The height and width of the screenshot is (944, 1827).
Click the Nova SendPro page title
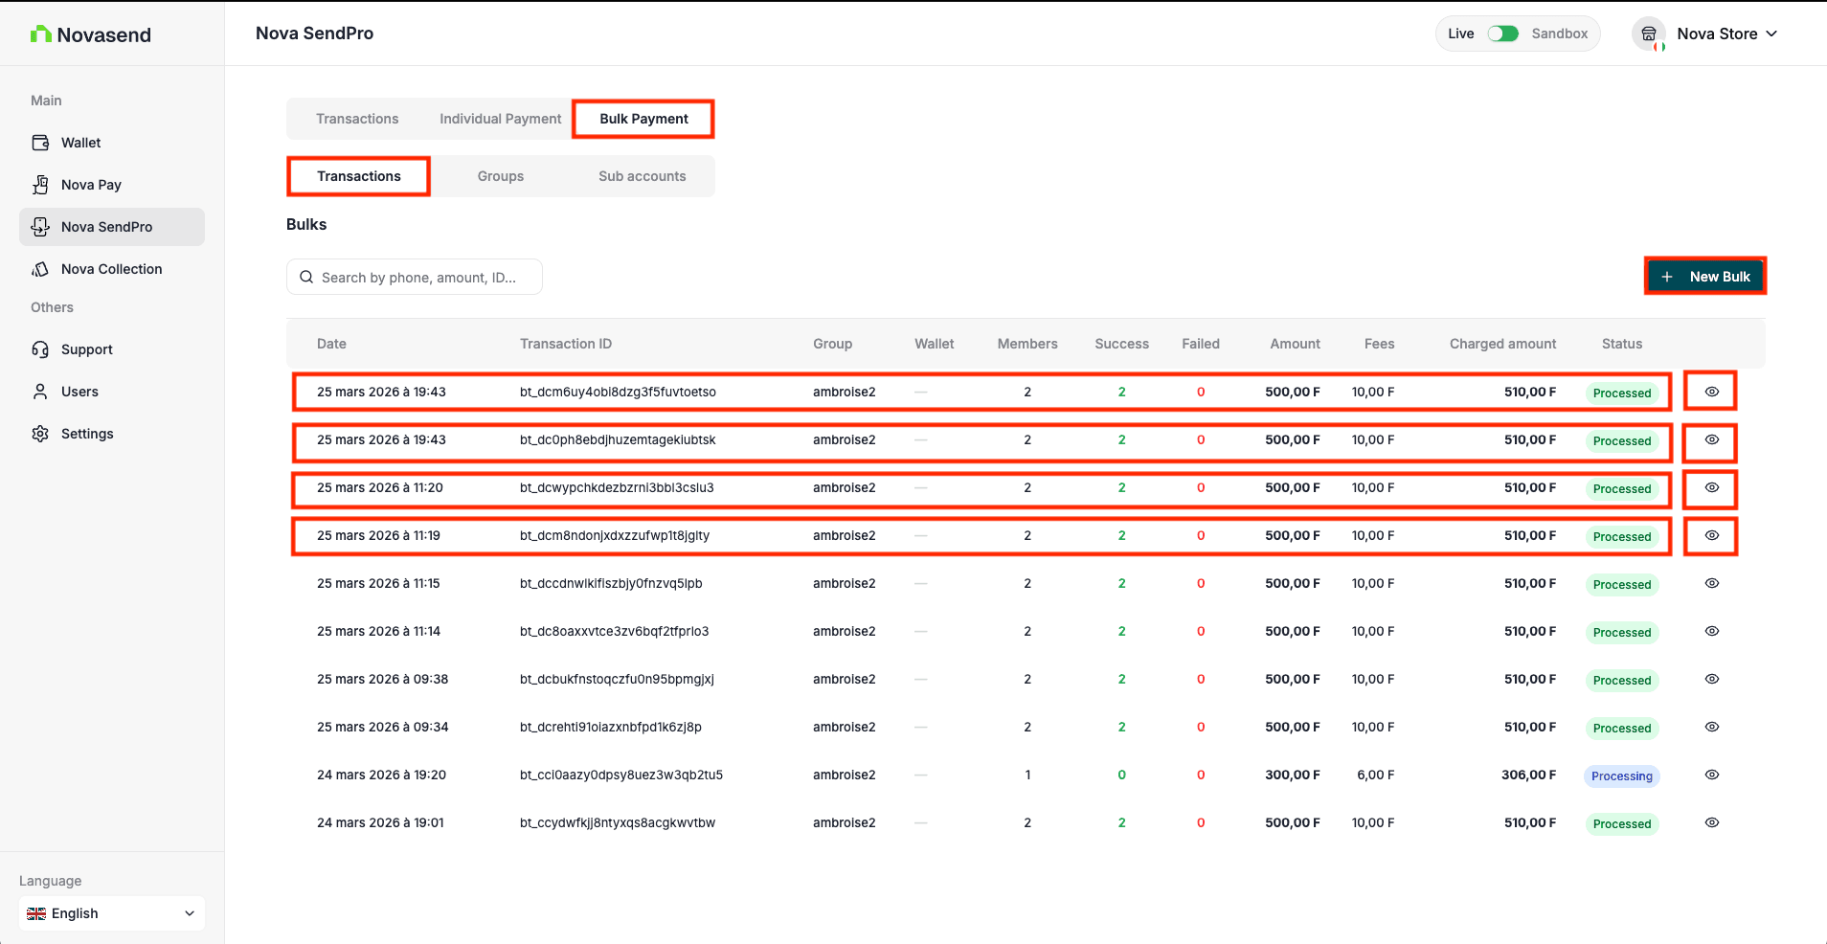(314, 34)
